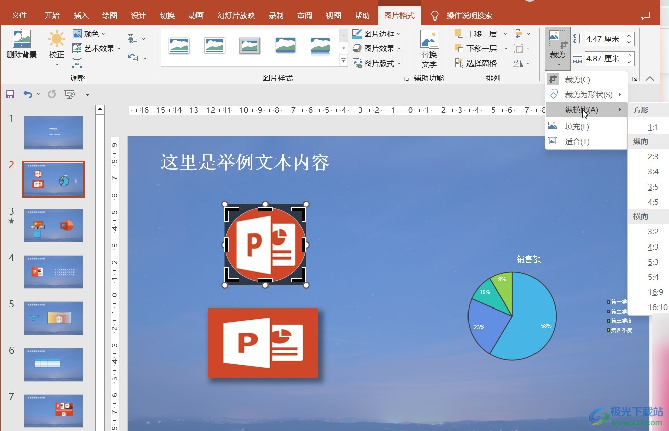
Task: Select slide 5 thumbnail
Action: click(53, 318)
